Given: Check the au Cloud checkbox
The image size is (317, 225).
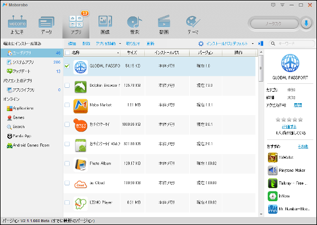Looking at the screenshot, I should tap(67, 183).
